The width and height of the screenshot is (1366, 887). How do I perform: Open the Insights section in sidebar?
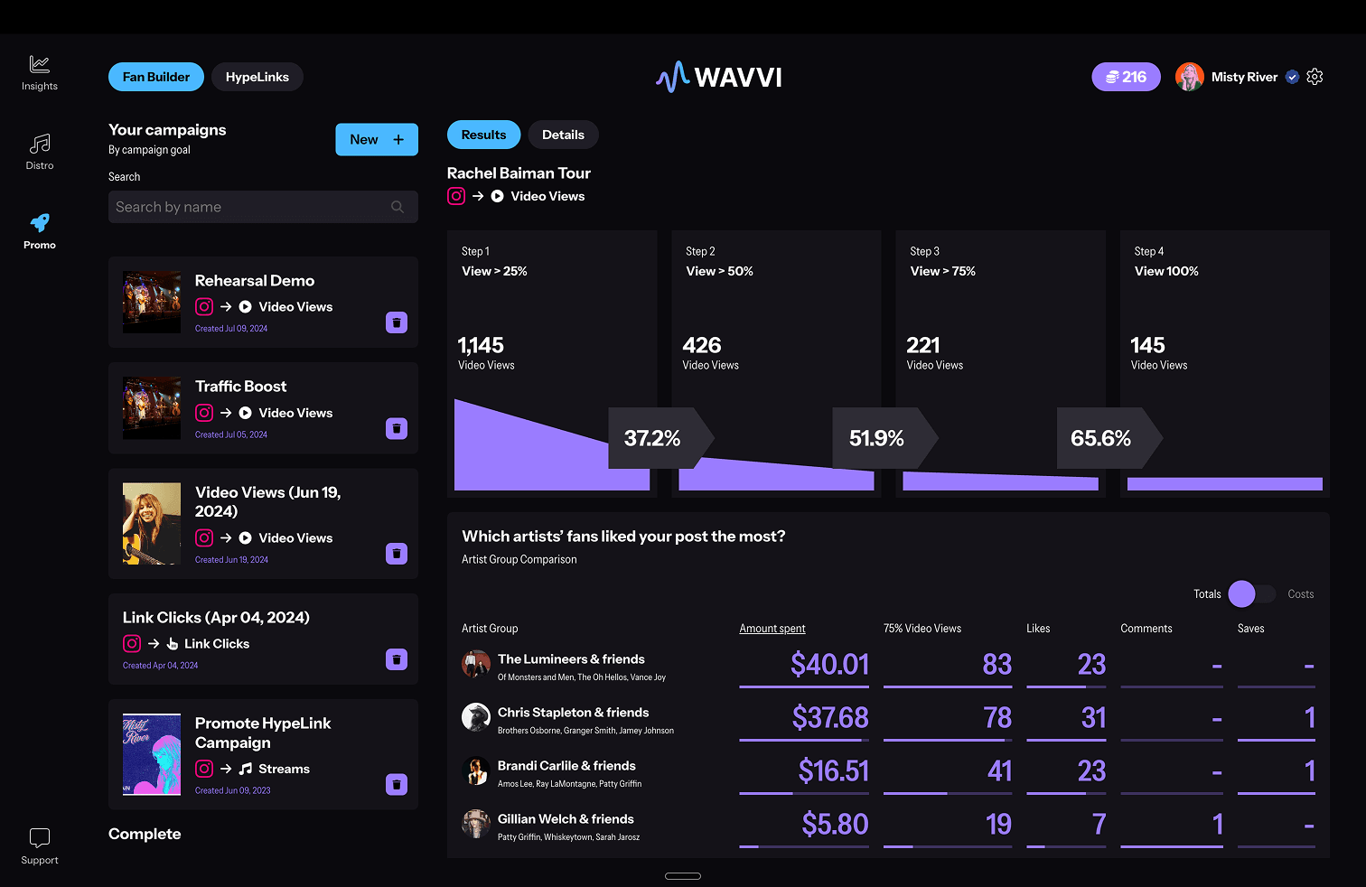[x=39, y=72]
